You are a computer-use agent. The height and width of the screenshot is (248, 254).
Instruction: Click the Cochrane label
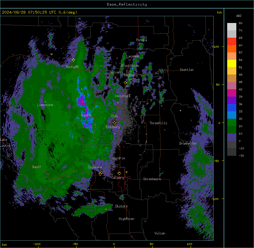coord(95,167)
